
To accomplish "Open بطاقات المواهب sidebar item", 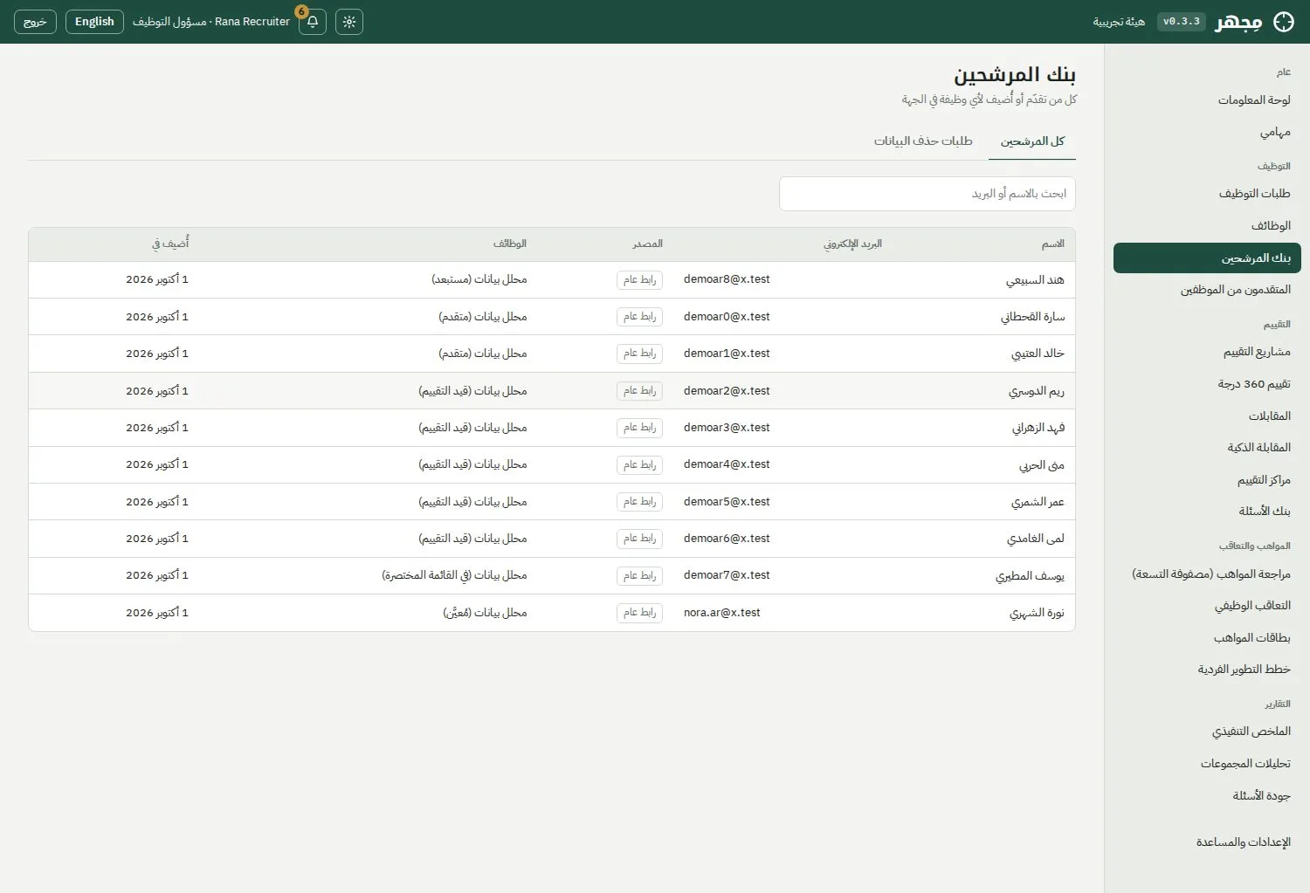I will point(1207,638).
